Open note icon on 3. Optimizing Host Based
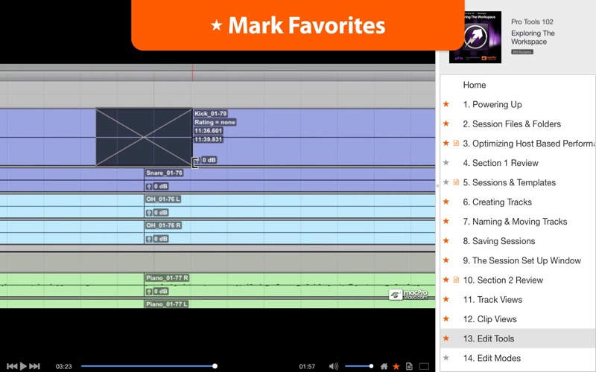This screenshot has height=372, width=596. click(x=456, y=143)
